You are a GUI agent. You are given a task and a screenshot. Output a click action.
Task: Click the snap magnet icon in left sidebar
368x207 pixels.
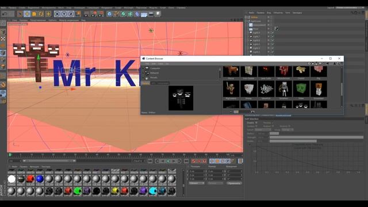(x=3, y=85)
